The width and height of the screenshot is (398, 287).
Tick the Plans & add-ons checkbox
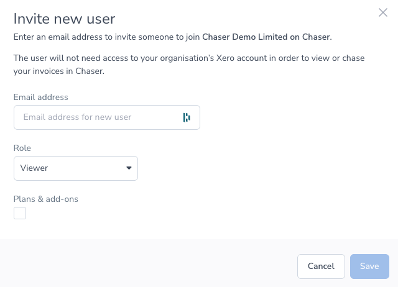point(20,214)
